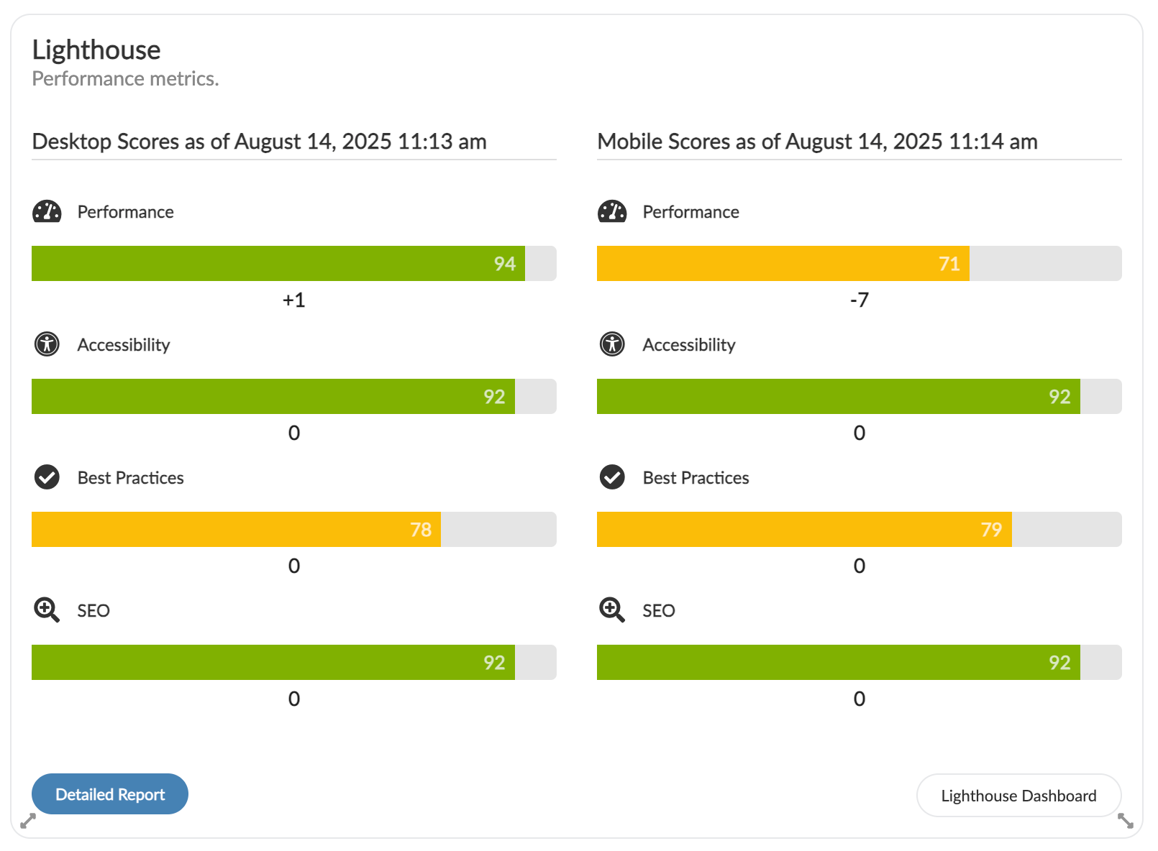Click the +1 change indicator under desktop Performance
Viewport: 1158px width, 851px height.
pyautogui.click(x=294, y=300)
